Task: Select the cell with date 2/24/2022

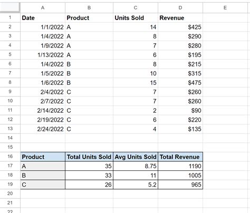Action: 43,129
